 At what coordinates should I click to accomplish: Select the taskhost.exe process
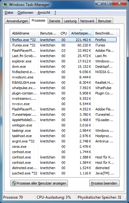point(64,136)
